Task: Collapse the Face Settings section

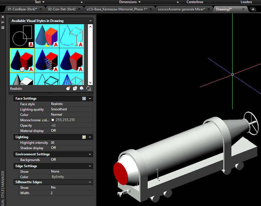Action: click(90, 98)
